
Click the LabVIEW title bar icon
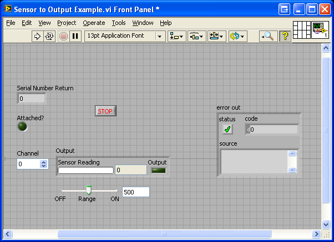(8, 9)
